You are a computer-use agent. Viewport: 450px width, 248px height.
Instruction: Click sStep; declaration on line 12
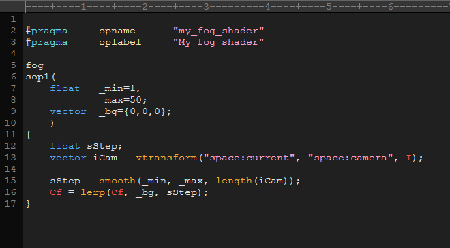tap(104, 146)
